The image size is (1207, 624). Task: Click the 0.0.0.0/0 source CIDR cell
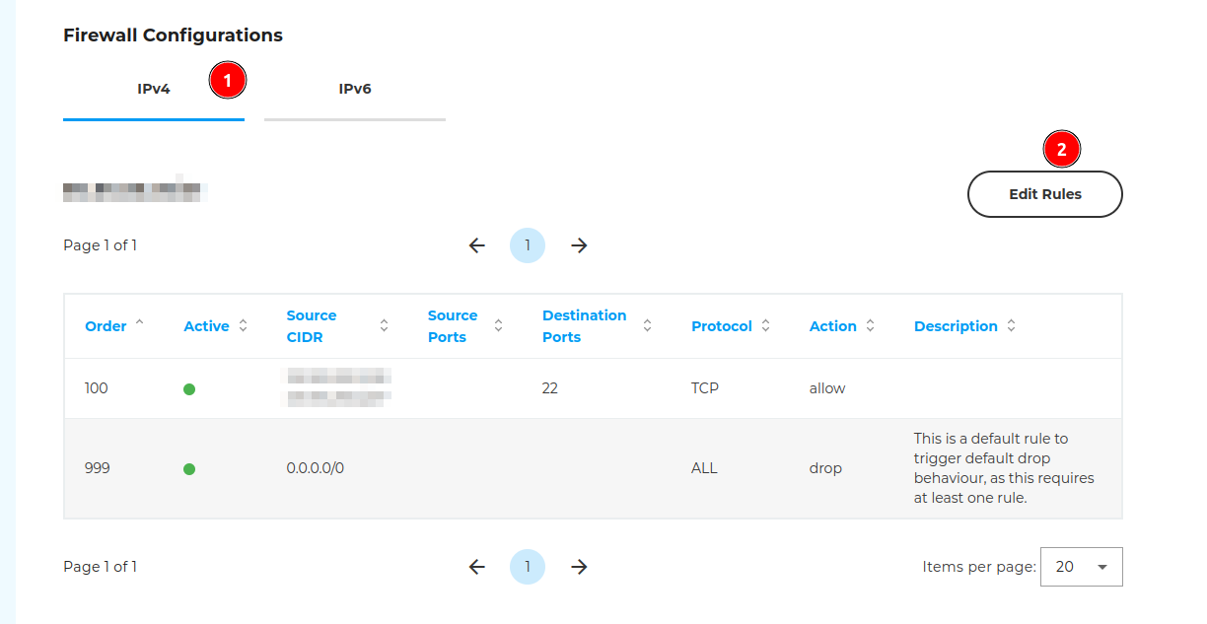316,468
